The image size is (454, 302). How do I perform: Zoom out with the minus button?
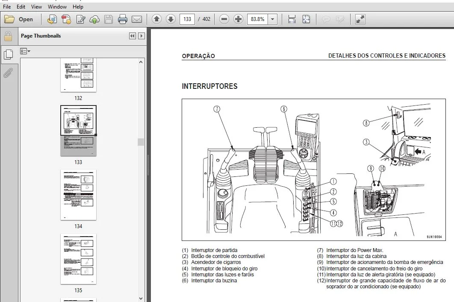224,19
